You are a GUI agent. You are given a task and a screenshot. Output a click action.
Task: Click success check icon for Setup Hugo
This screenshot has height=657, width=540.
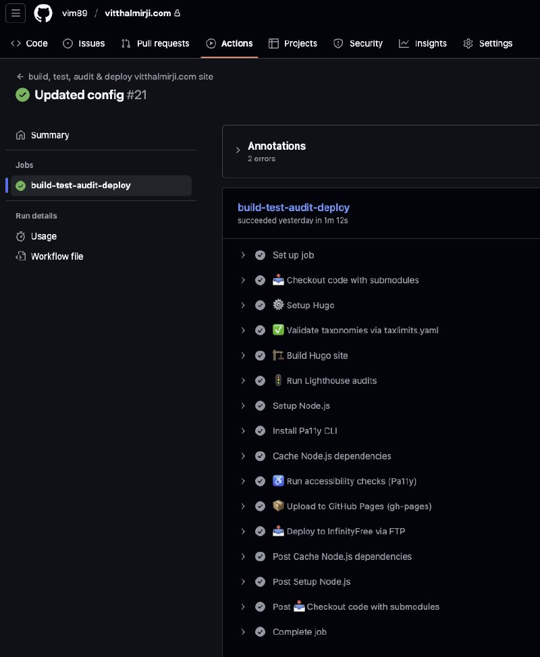coord(260,306)
